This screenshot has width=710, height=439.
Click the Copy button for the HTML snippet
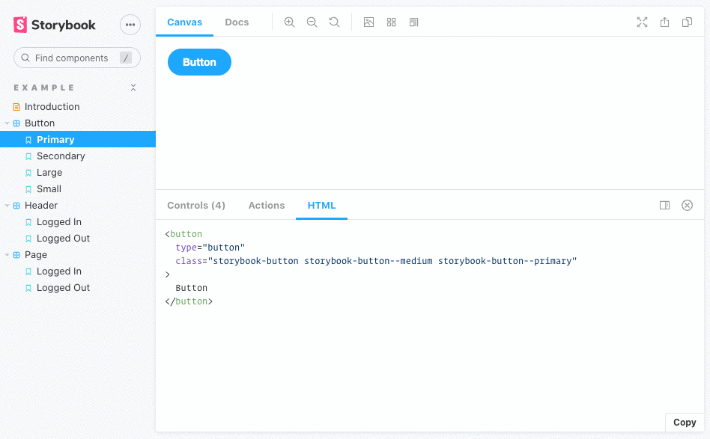[684, 423]
